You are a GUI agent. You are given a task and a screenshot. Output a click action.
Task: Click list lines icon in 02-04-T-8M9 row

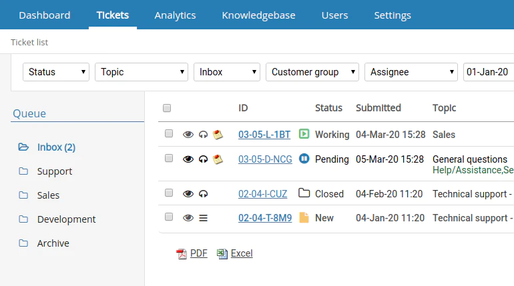[203, 218]
